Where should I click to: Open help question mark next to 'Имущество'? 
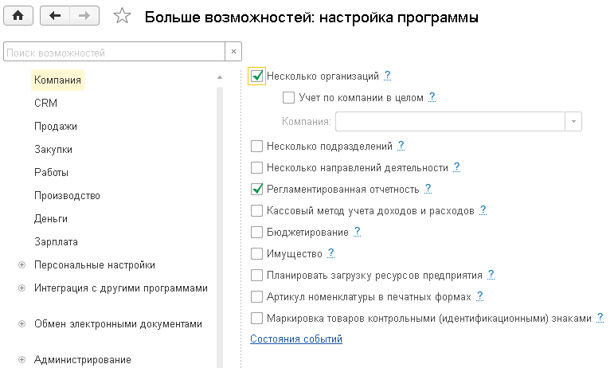[330, 253]
